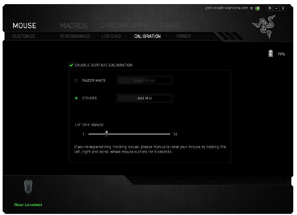
Task: Toggle Enable Surface Calibration checkbox
Action: coord(71,65)
